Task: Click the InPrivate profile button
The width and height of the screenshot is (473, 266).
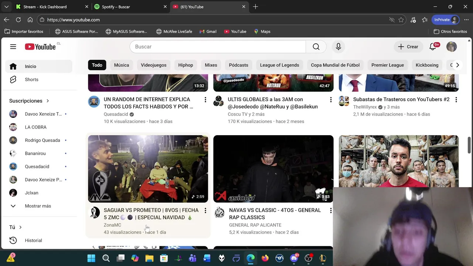Action: [446, 20]
